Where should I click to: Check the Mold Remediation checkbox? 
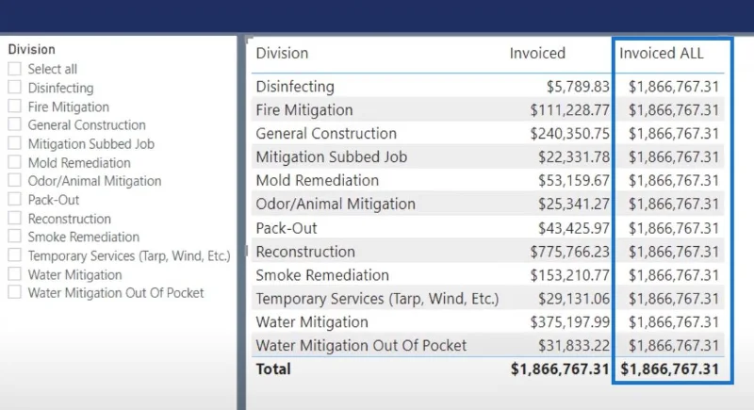point(15,162)
